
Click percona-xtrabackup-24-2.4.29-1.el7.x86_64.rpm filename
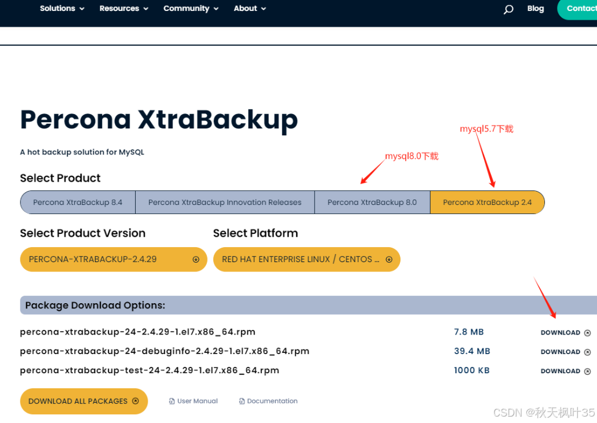click(x=137, y=332)
